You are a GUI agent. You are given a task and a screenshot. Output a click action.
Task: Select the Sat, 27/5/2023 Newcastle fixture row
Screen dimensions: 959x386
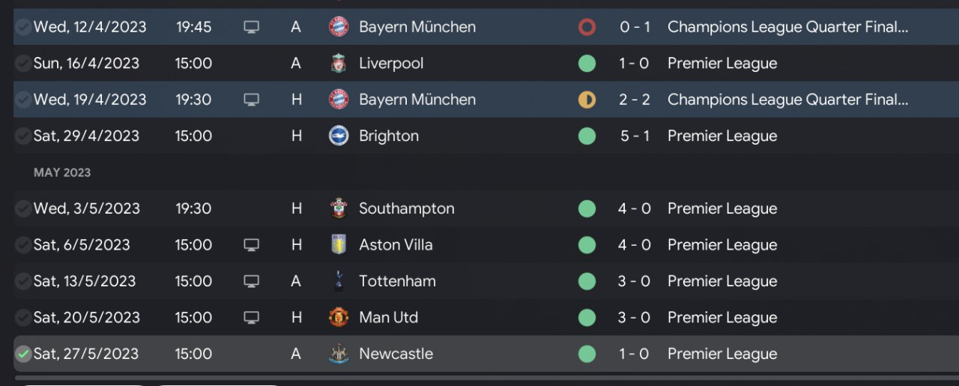[479, 354]
